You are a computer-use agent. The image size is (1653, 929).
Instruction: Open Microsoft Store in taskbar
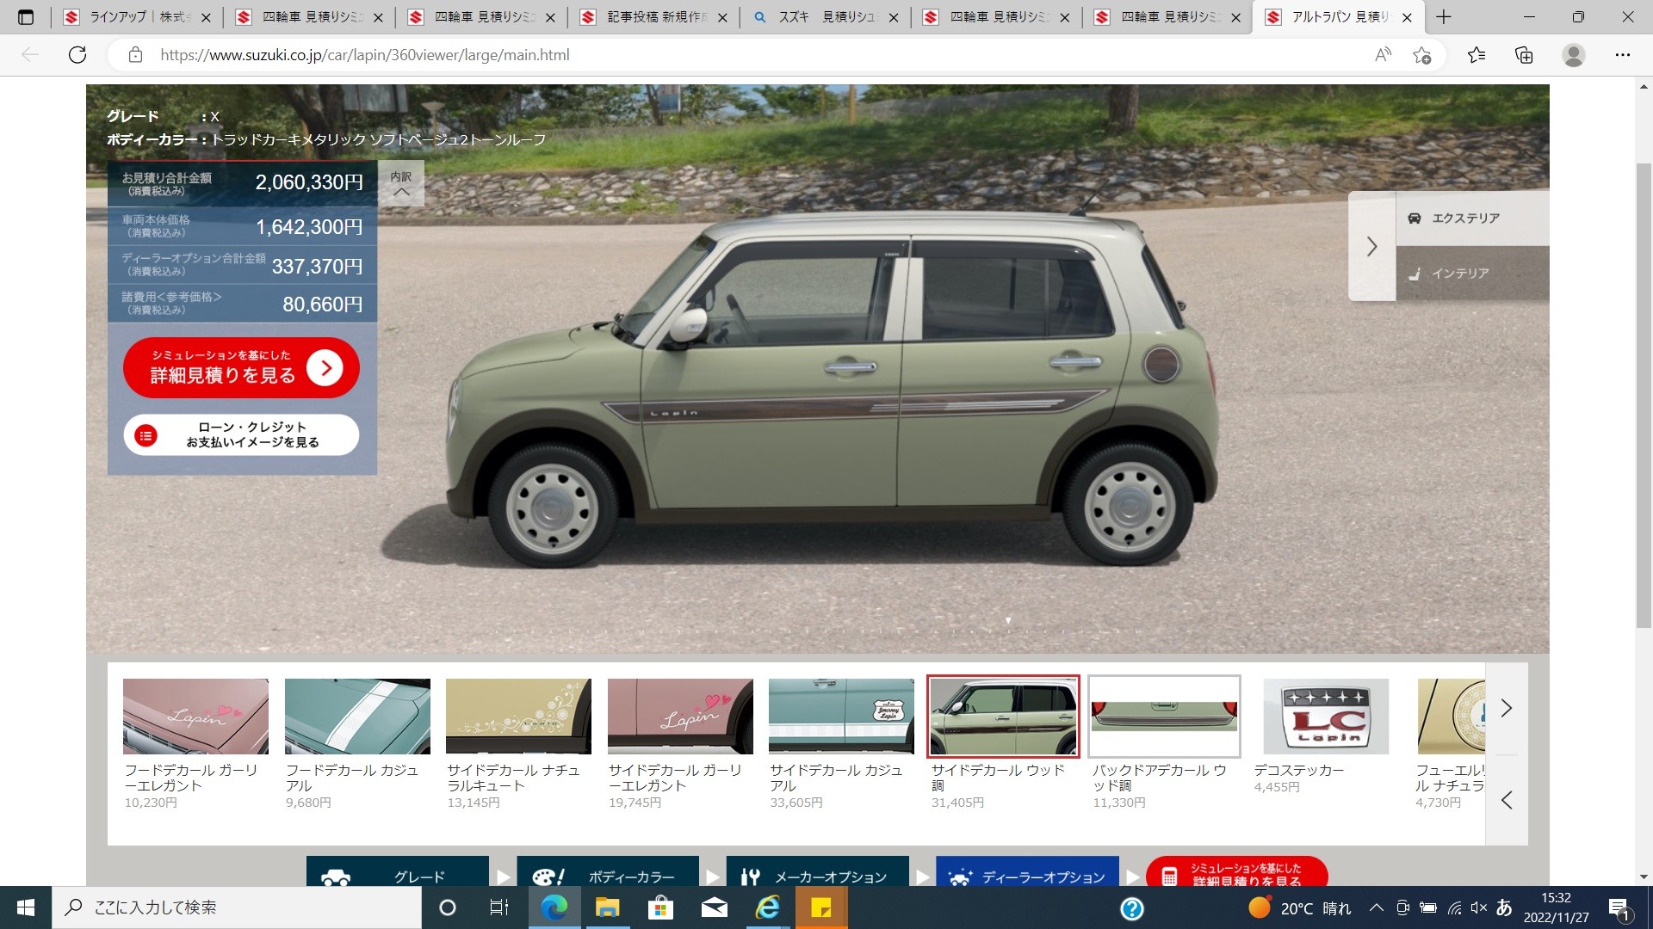click(660, 907)
